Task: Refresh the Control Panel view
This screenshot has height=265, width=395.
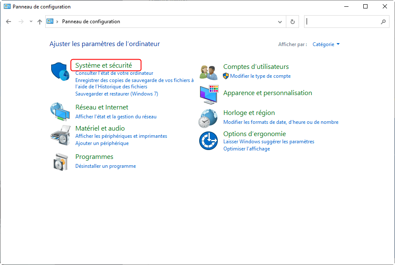Action: coord(293,22)
